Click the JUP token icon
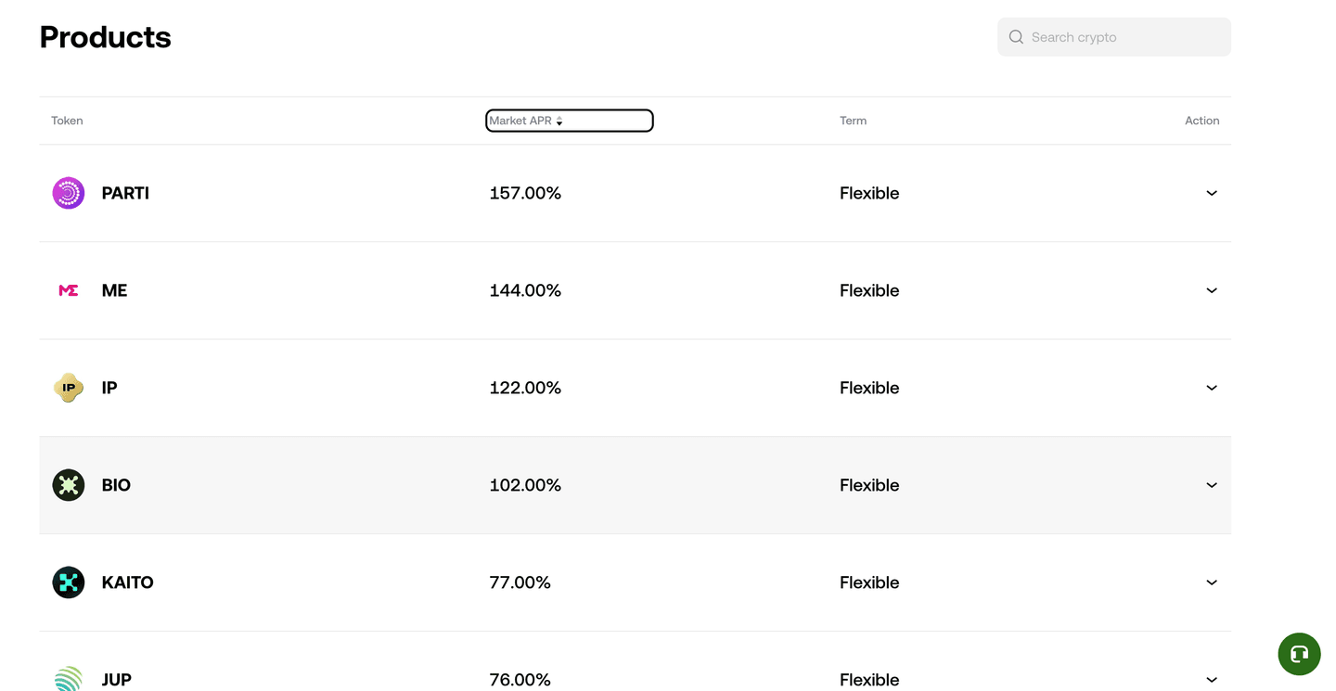Image resolution: width=1336 pixels, height=691 pixels. 69,679
